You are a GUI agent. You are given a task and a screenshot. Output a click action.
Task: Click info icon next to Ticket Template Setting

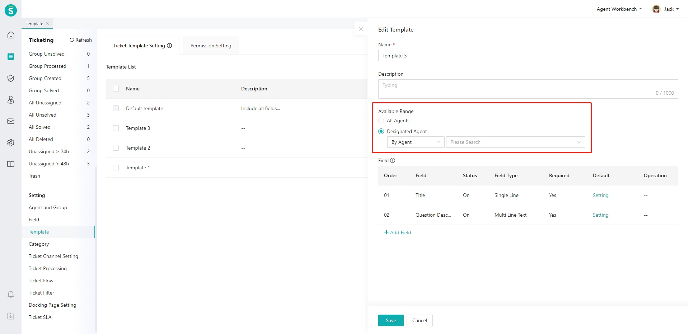tap(169, 46)
